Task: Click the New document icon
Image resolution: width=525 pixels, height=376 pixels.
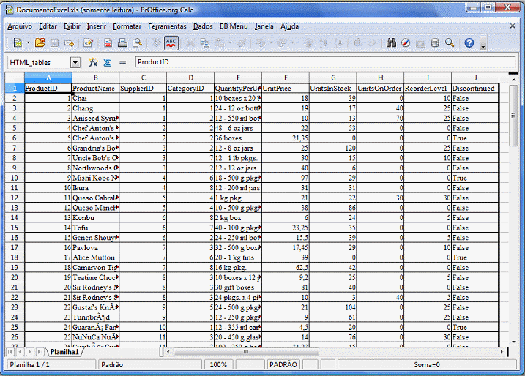Action: 18,43
